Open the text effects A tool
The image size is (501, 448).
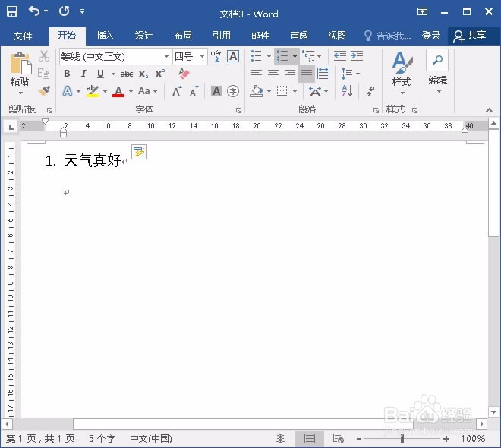67,91
